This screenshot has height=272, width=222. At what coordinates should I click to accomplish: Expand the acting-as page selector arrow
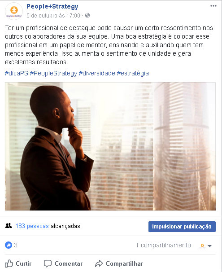[x=210, y=246]
